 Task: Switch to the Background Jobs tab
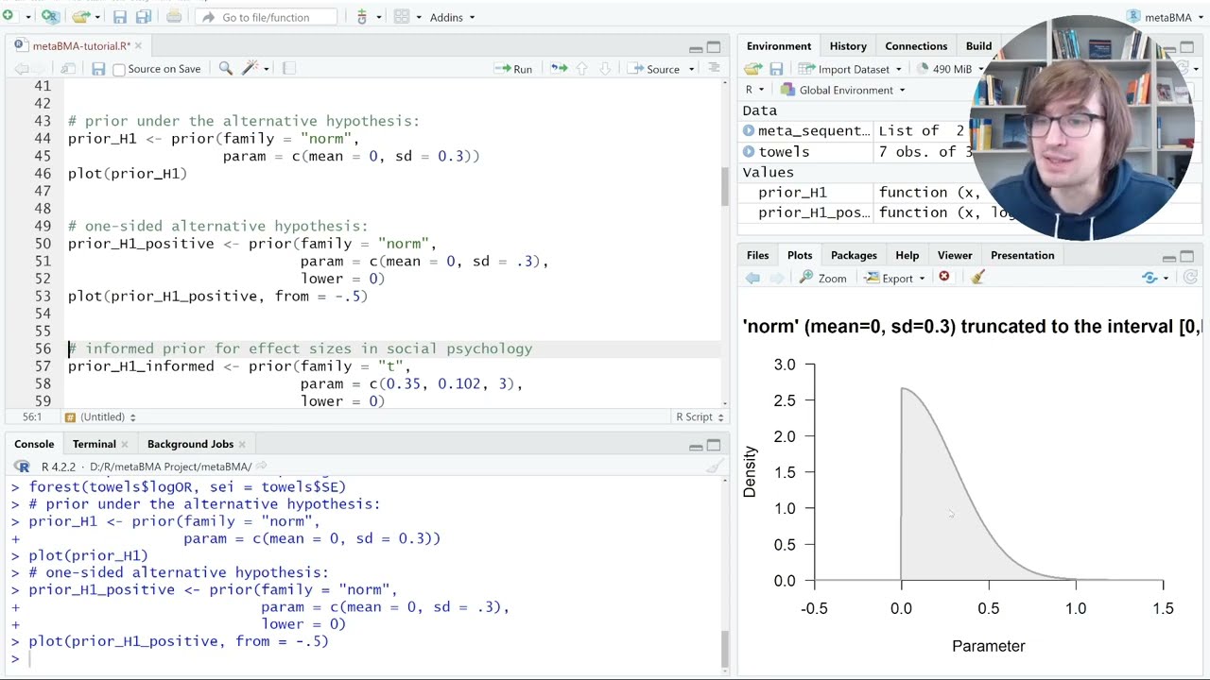click(x=190, y=444)
